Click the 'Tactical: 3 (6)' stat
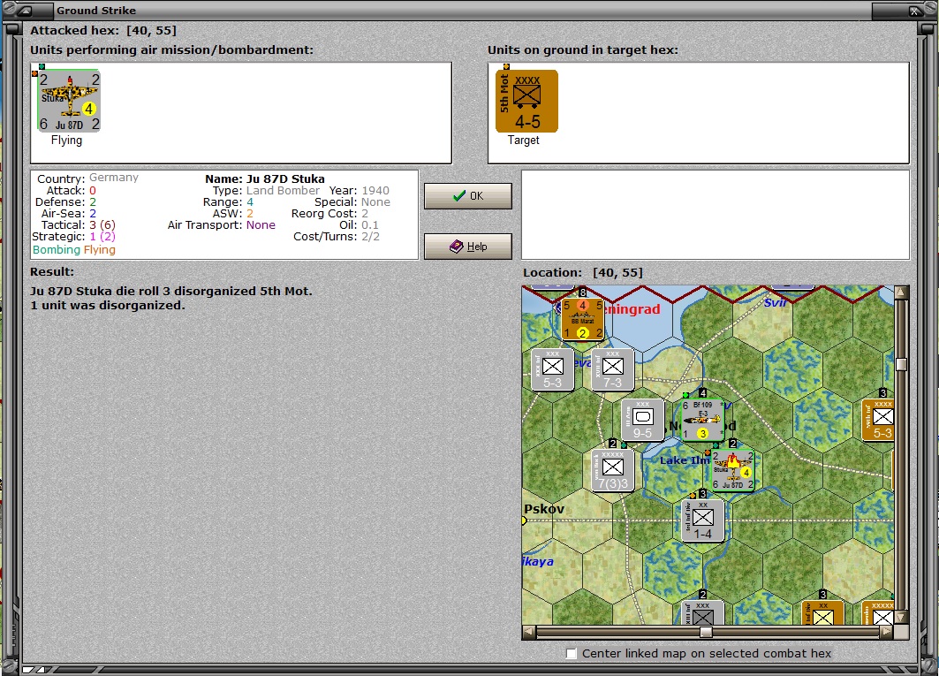This screenshot has width=939, height=676. pyautogui.click(x=79, y=225)
